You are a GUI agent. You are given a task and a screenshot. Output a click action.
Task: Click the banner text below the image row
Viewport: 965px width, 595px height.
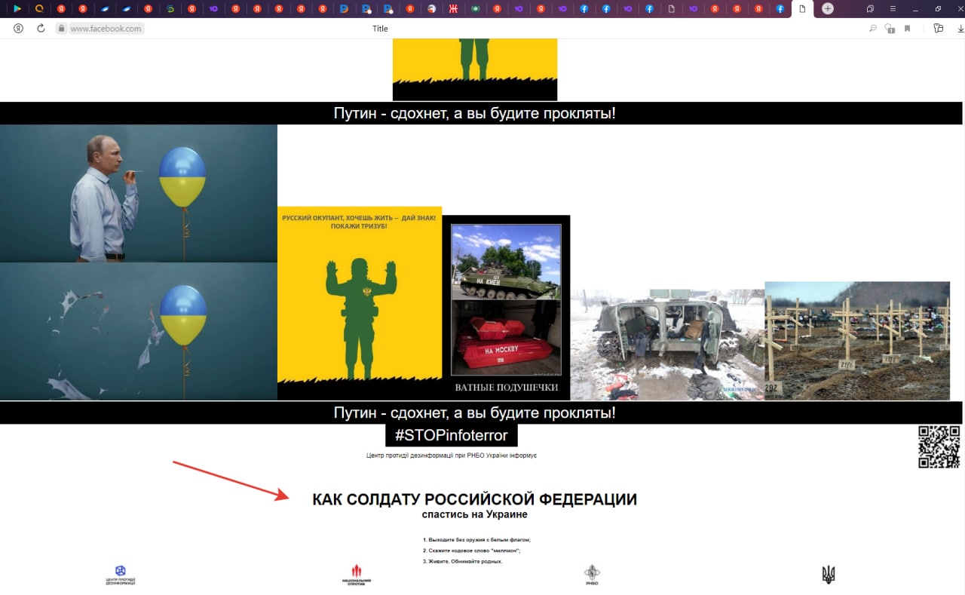(475, 413)
